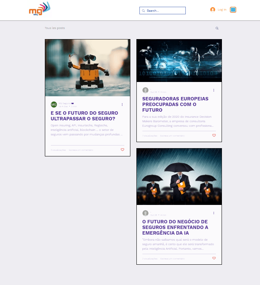Click author avatar on Seguradoras Europeias post
This screenshot has width=260, height=285.
click(145, 90)
